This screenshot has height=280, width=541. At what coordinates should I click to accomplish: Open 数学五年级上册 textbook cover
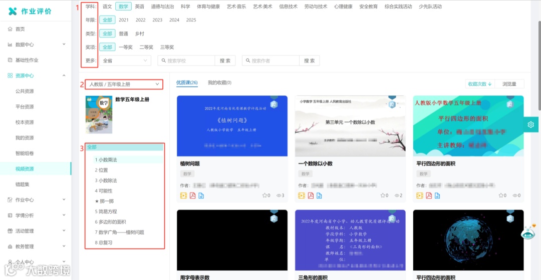[x=99, y=114]
